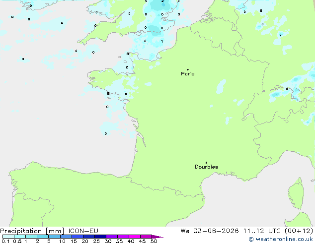Pick the 10–15 mm legend swatch
The width and height of the screenshot is (315, 243).
tap(66, 237)
